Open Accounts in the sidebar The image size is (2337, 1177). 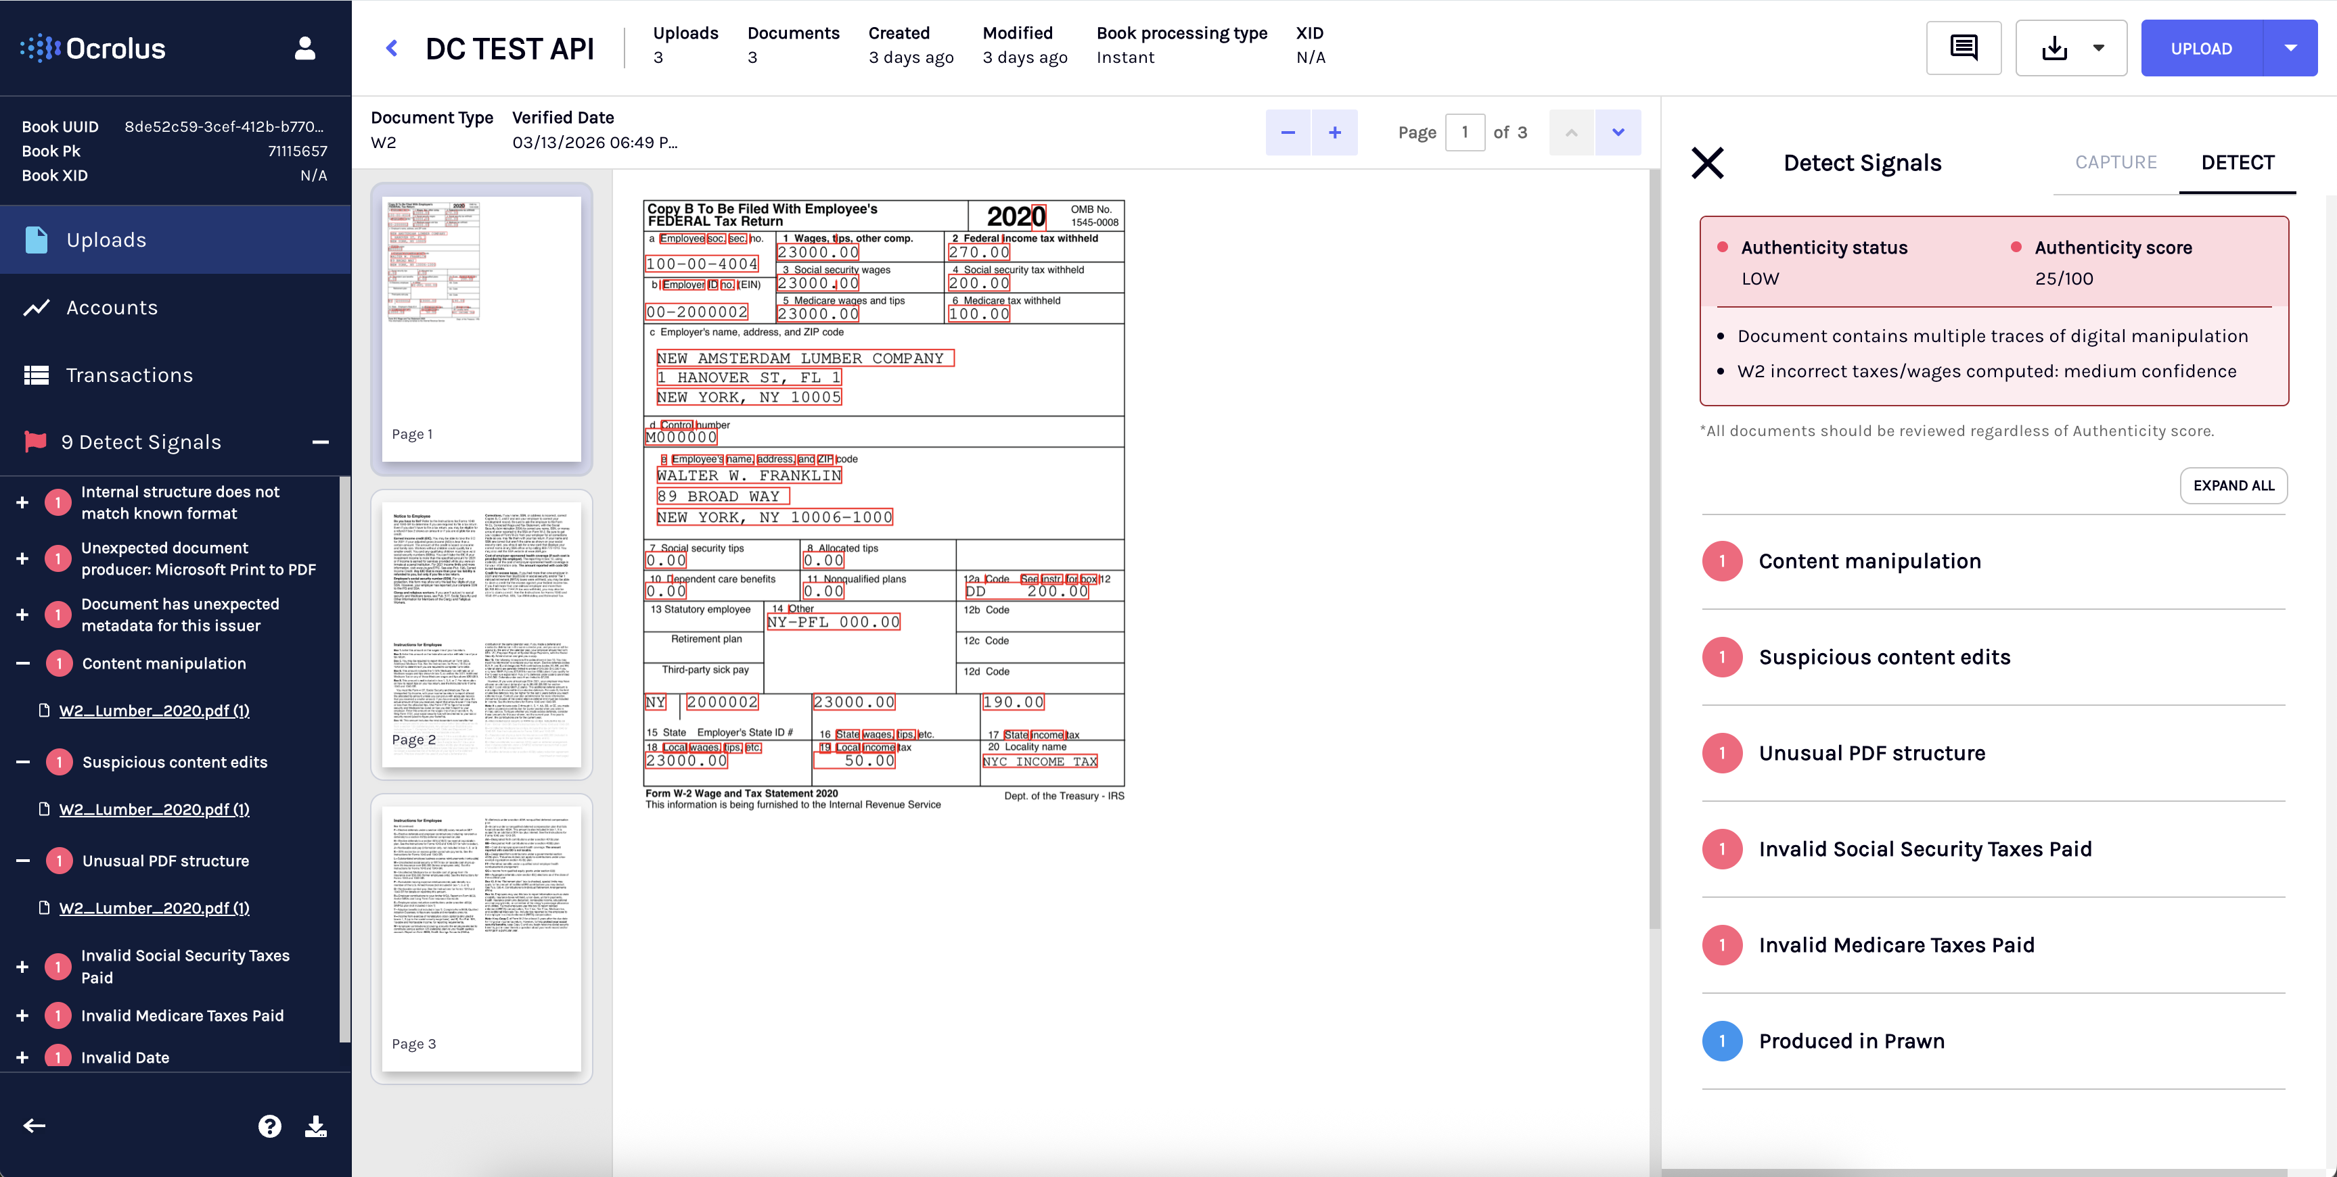(x=112, y=308)
